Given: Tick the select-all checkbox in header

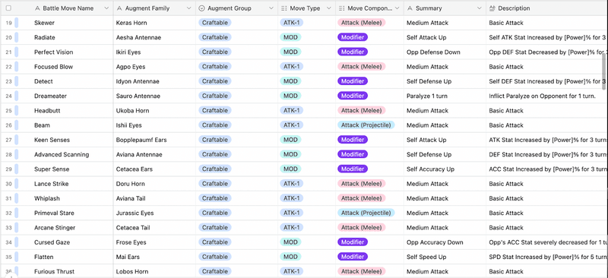Looking at the screenshot, I should point(8,8).
